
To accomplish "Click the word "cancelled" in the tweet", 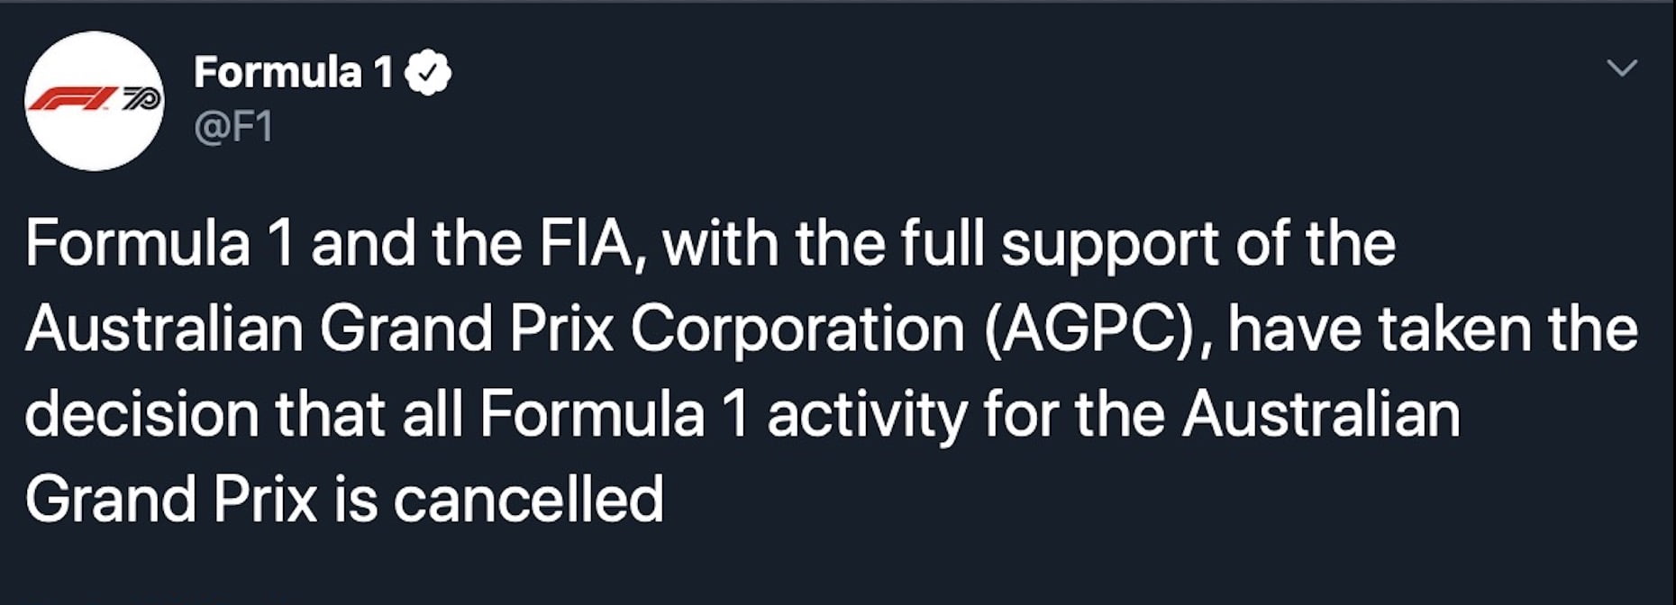I will tap(529, 500).
